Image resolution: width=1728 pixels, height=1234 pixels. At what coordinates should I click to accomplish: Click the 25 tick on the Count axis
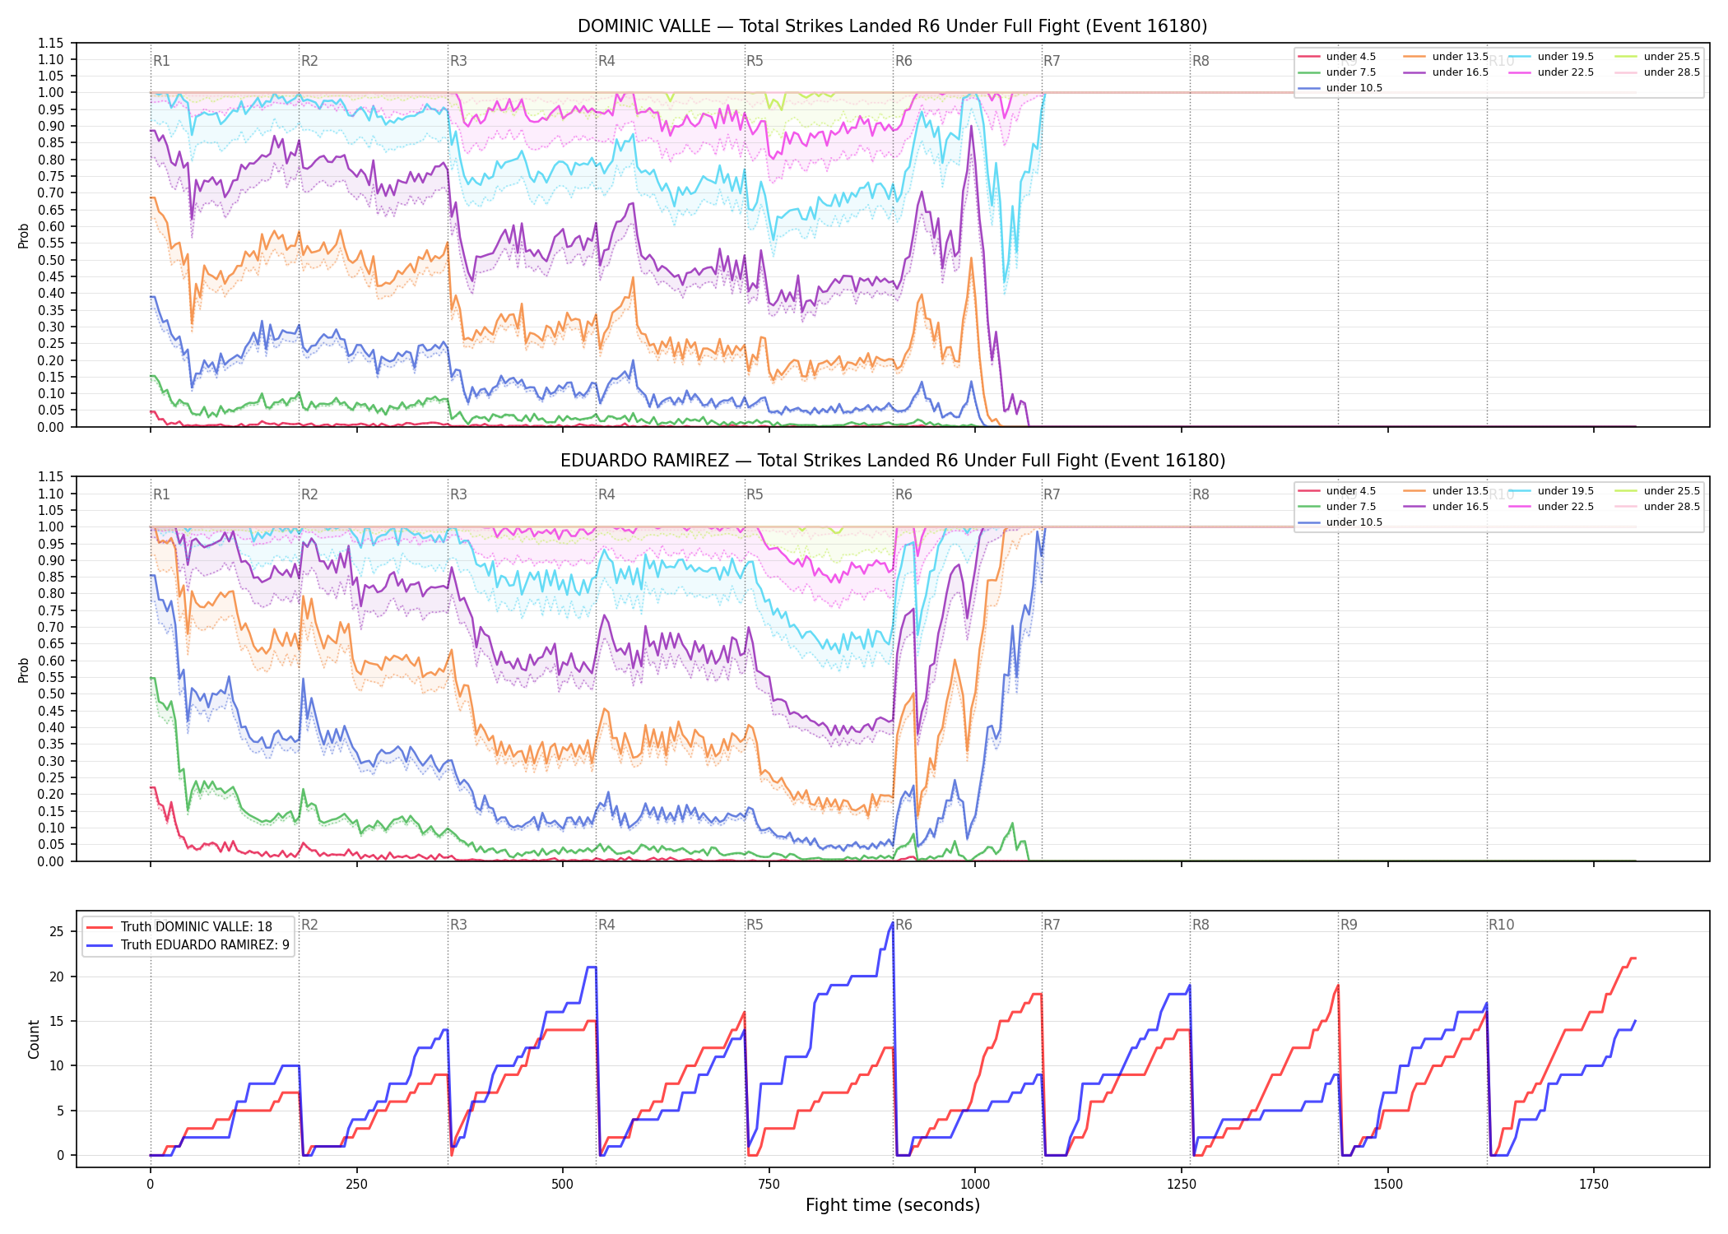[x=57, y=932]
